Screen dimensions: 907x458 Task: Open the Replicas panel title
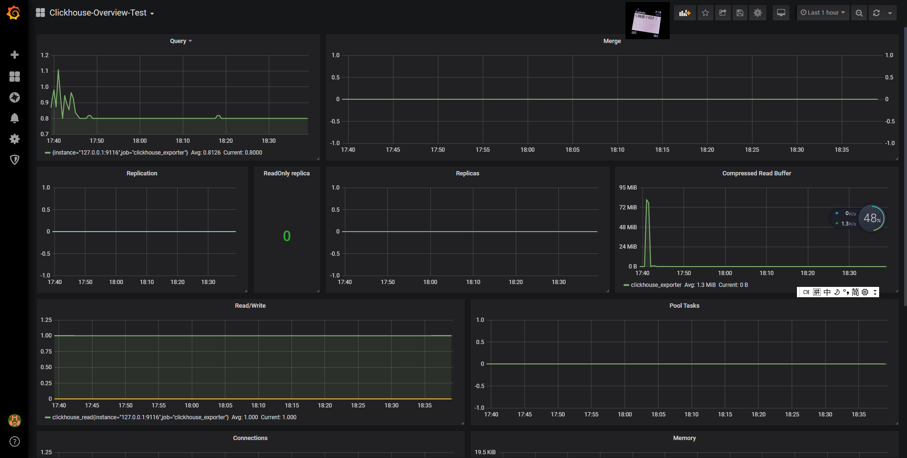[468, 173]
